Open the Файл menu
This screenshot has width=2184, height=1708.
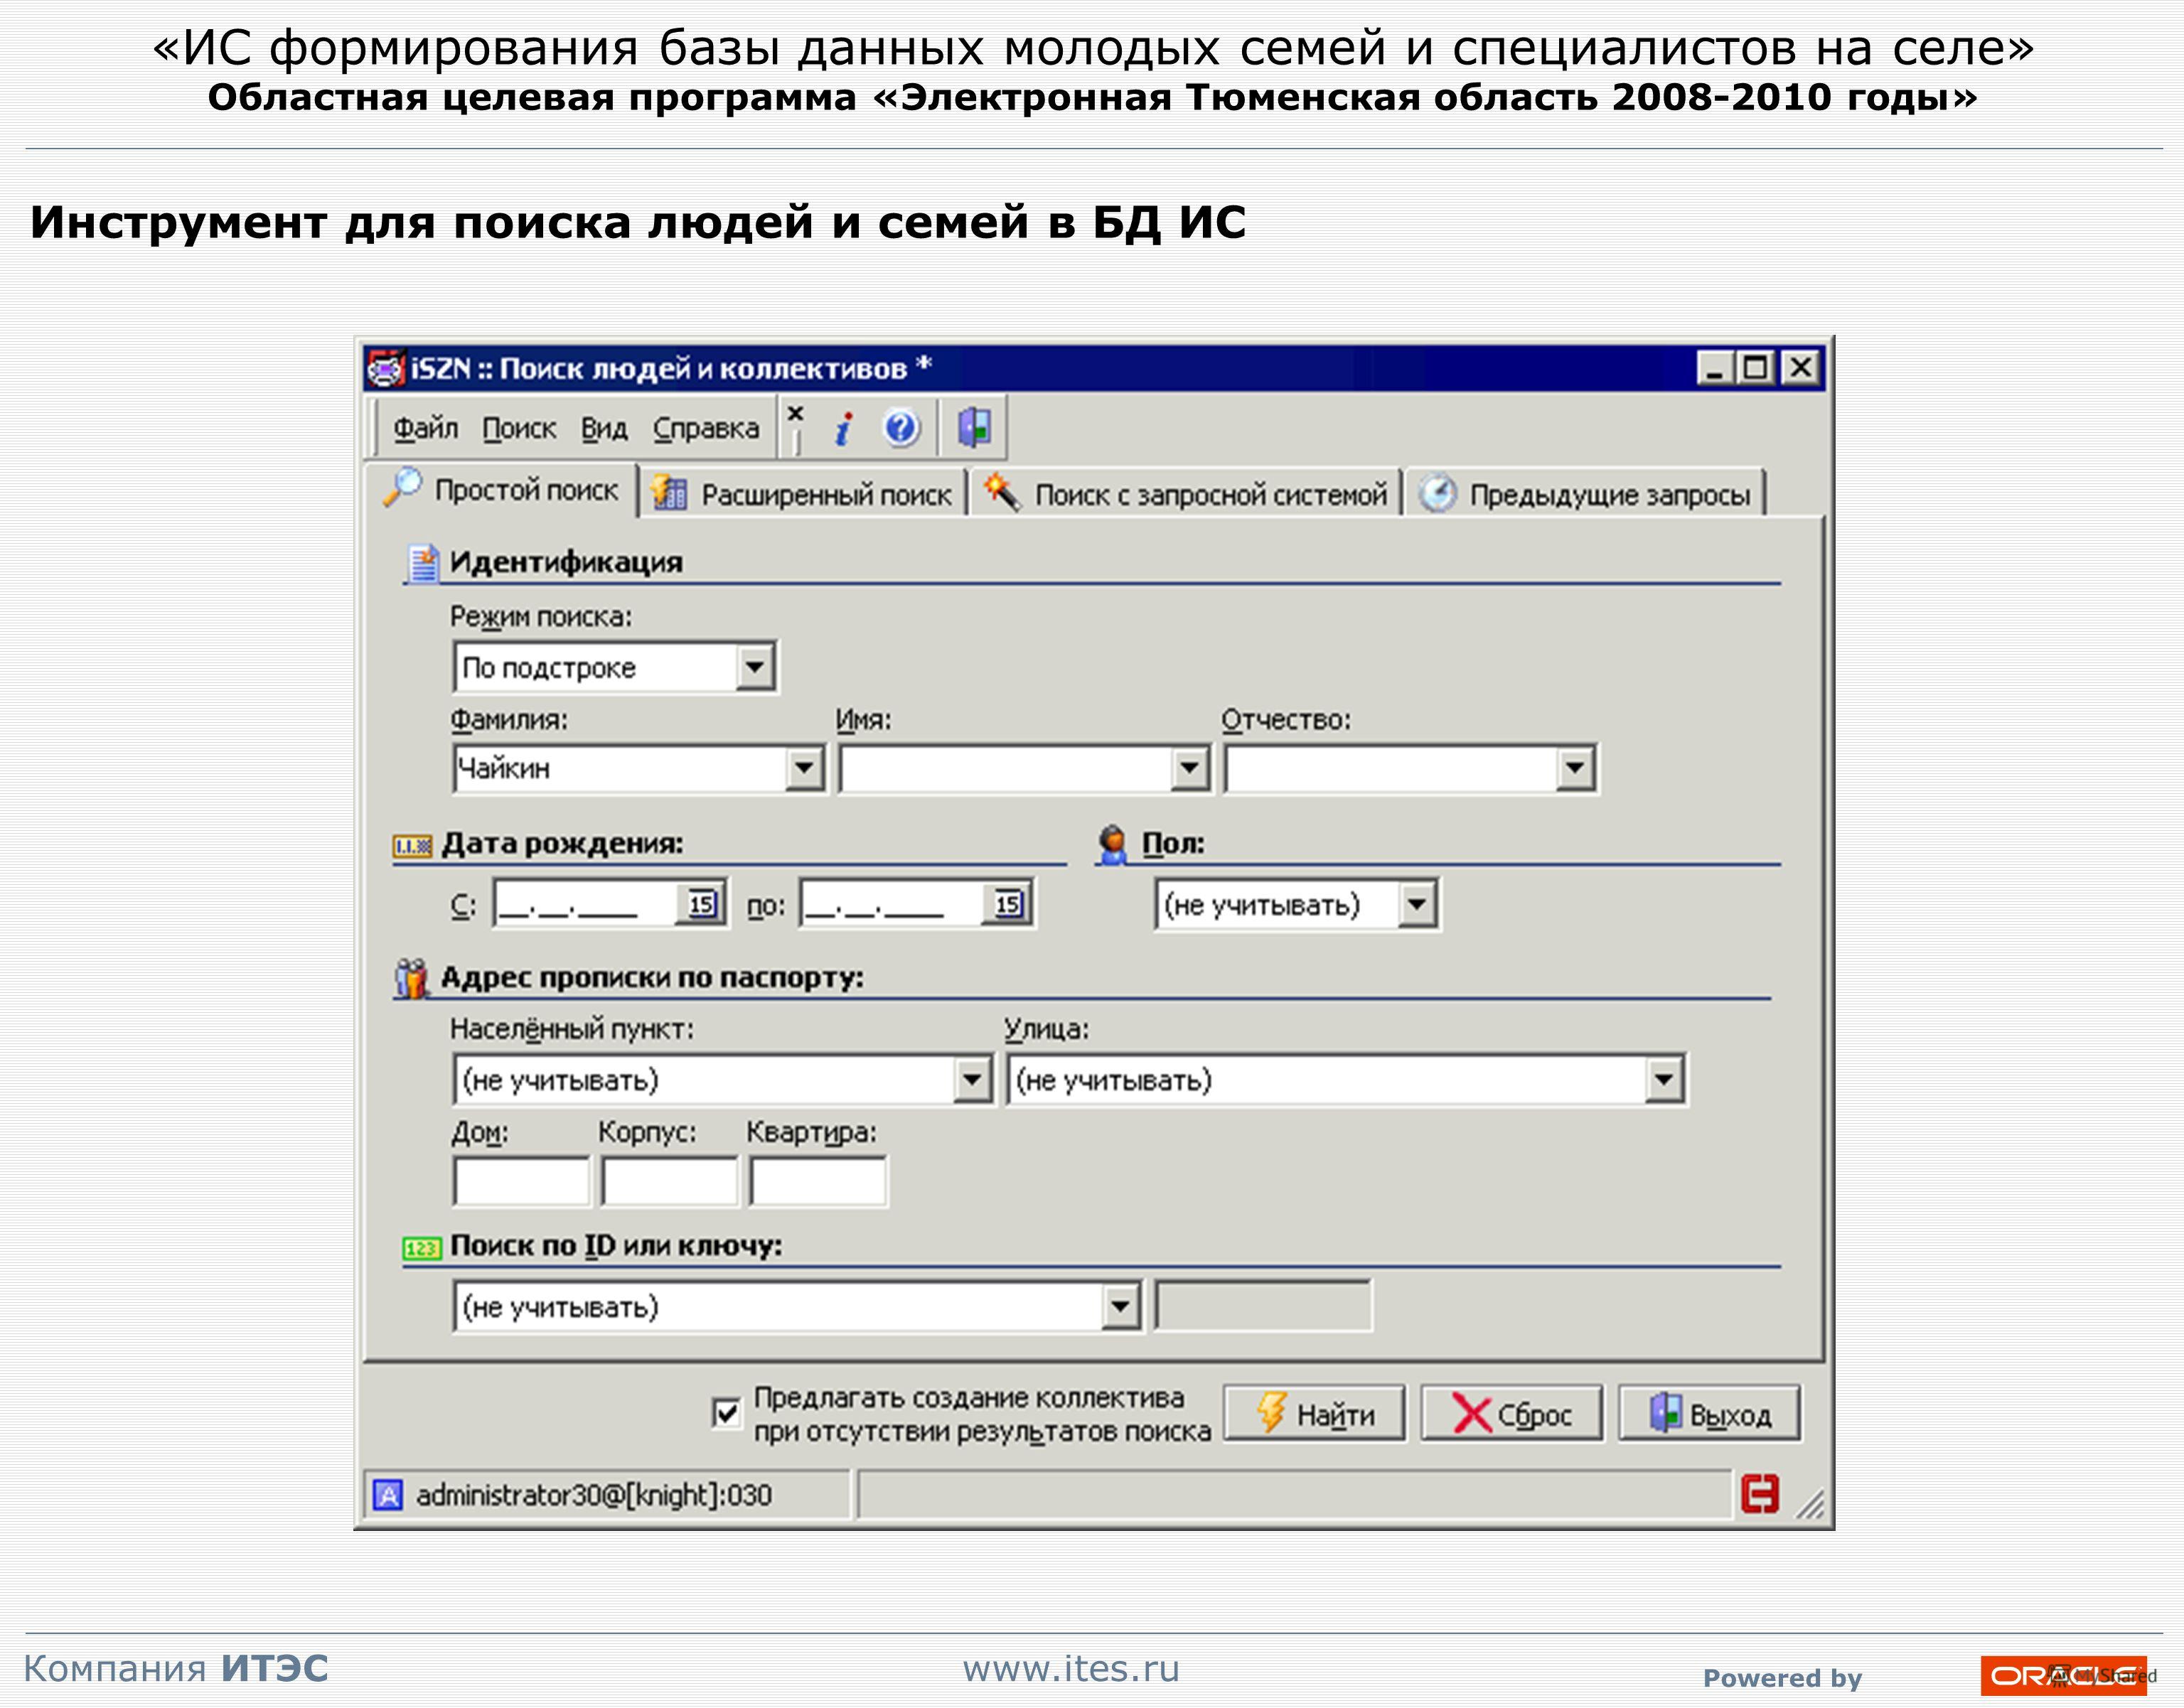pos(425,429)
